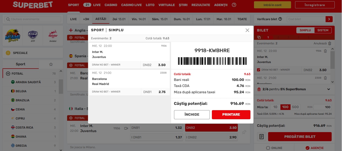Remove Inter M. - Juventus selection from ticket
342x151 pixels.
[325, 51]
